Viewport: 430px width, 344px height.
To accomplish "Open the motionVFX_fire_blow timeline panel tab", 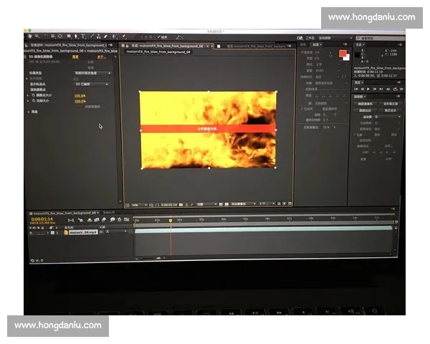I will tap(64, 213).
